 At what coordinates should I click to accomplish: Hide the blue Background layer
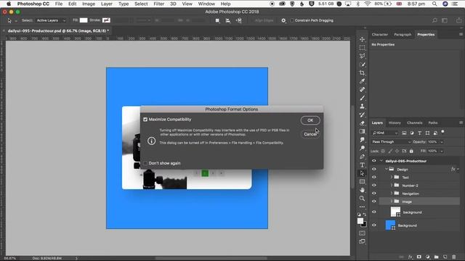(374, 225)
